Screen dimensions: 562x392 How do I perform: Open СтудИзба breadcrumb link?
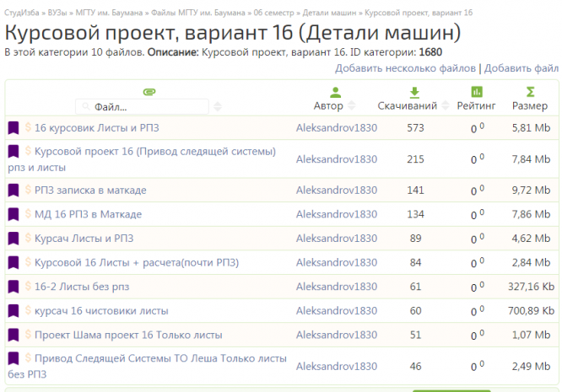[21, 13]
